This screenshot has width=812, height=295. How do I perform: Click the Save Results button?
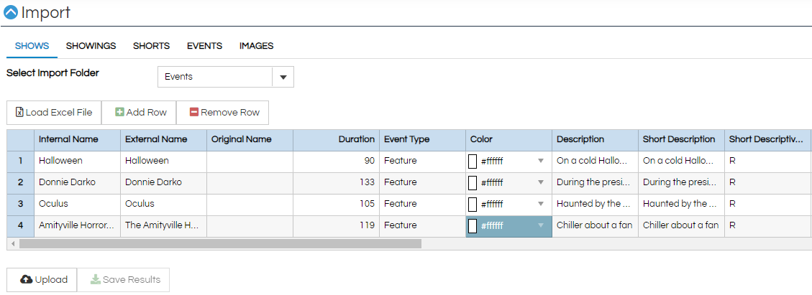[x=123, y=279]
